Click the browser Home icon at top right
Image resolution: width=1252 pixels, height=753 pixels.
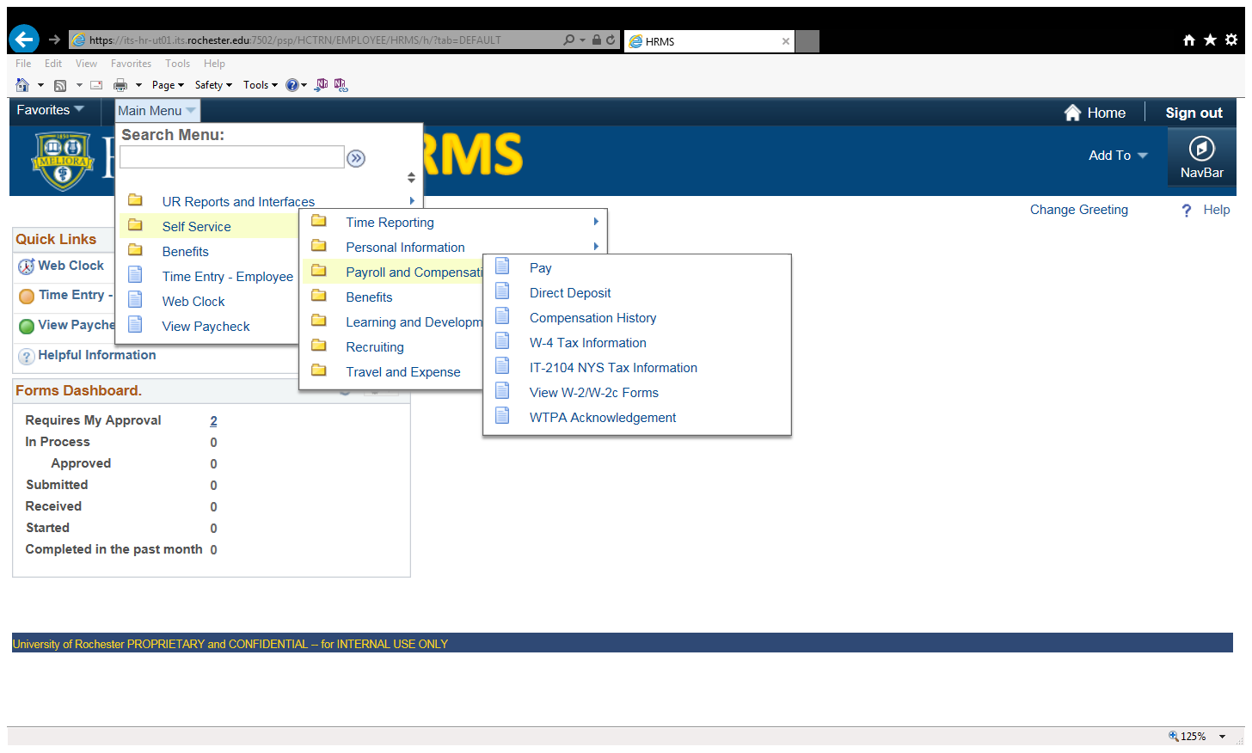click(1189, 40)
